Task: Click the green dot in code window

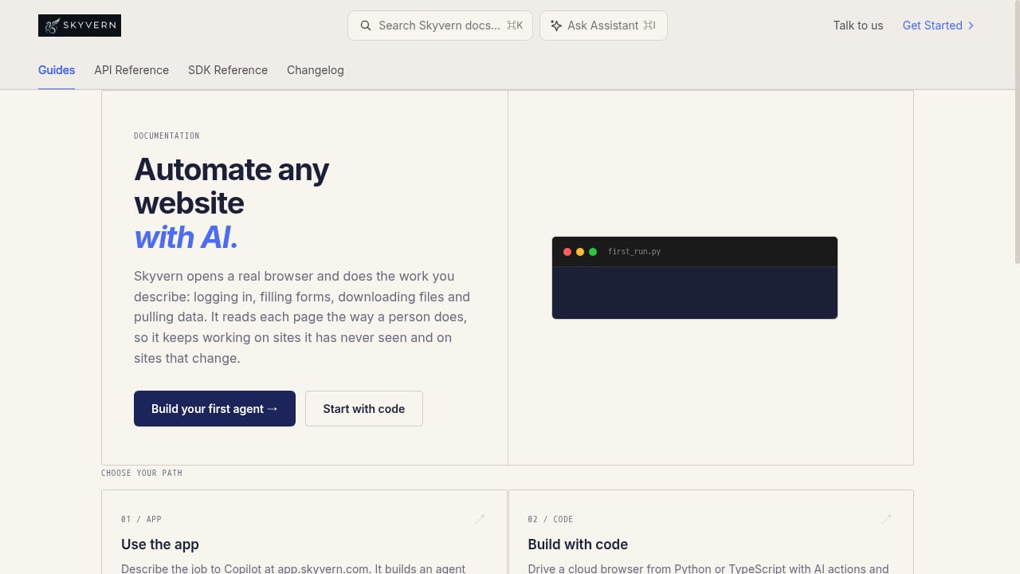Action: click(593, 252)
